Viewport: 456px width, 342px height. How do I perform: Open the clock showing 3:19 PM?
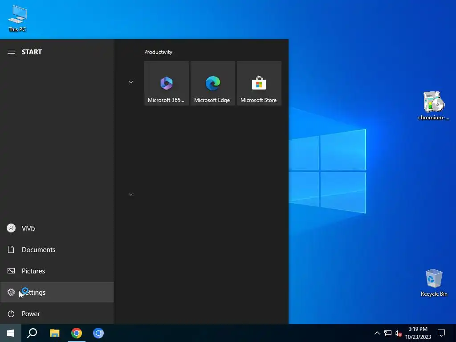(x=418, y=333)
